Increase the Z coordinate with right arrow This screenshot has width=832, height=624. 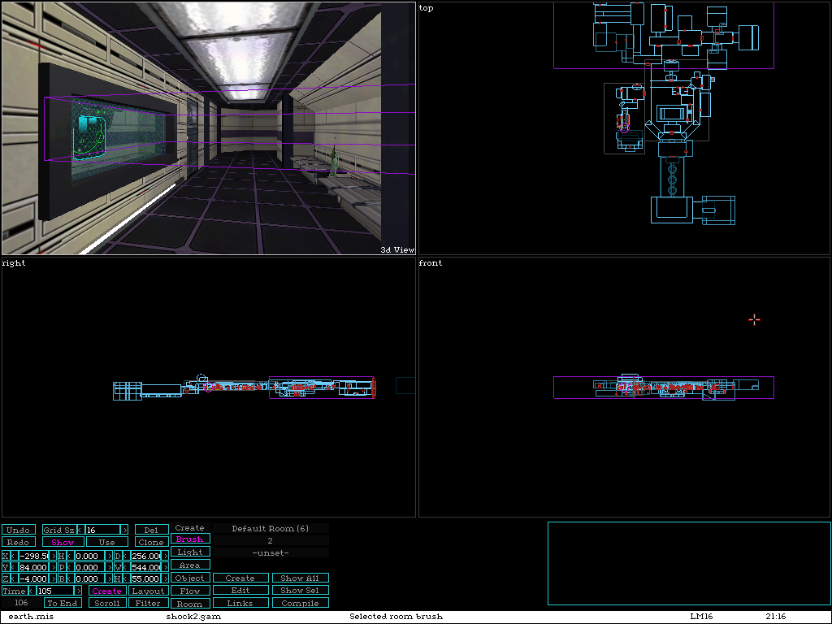[x=53, y=578]
